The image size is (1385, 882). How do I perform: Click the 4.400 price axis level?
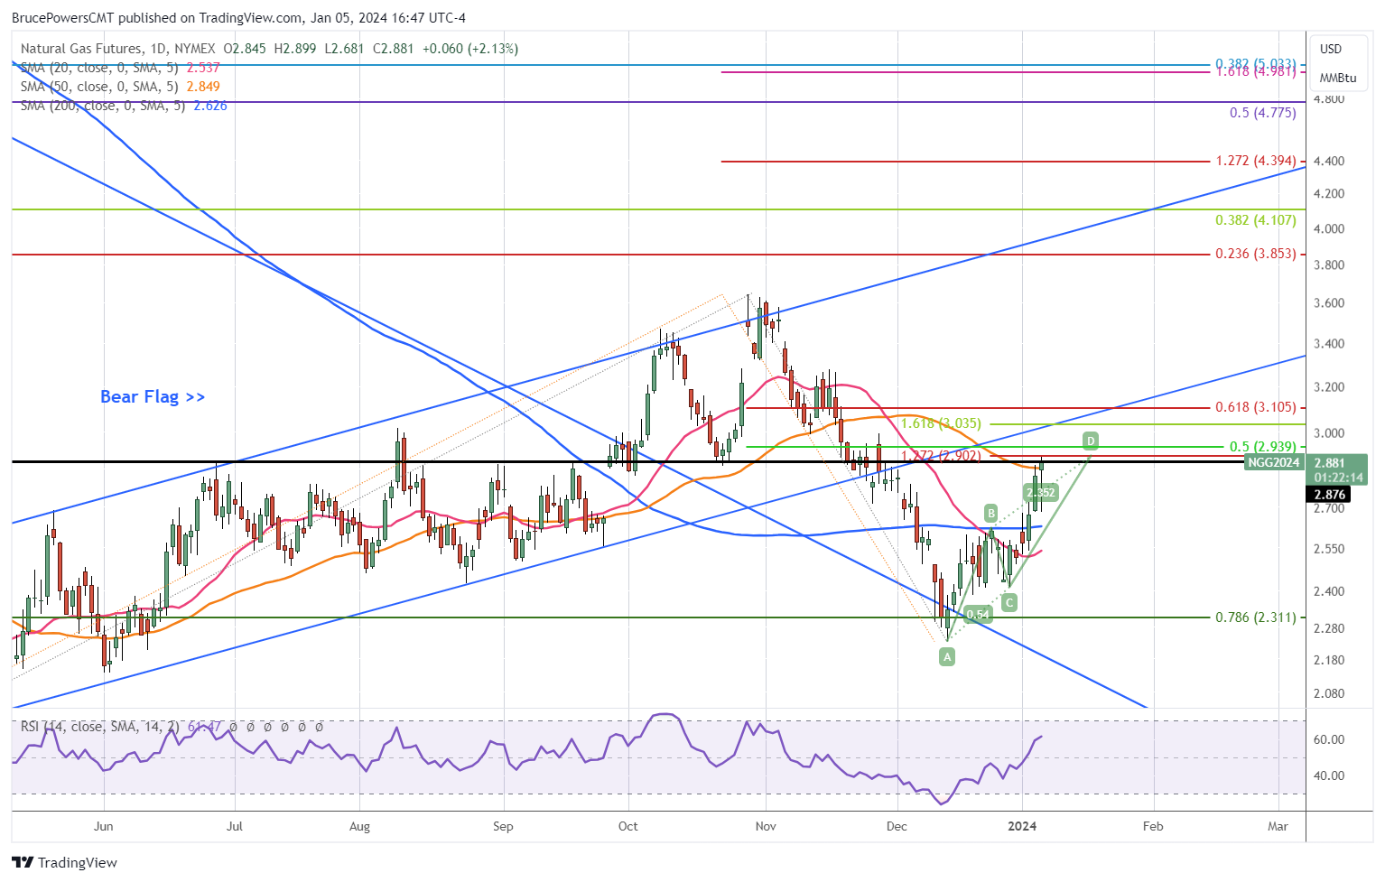pyautogui.click(x=1329, y=161)
